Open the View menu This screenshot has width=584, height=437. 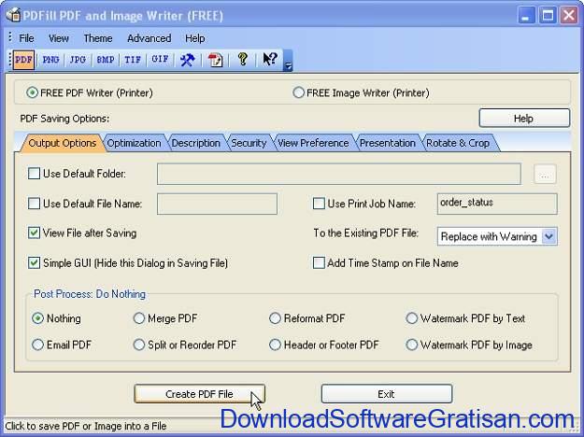(59, 38)
